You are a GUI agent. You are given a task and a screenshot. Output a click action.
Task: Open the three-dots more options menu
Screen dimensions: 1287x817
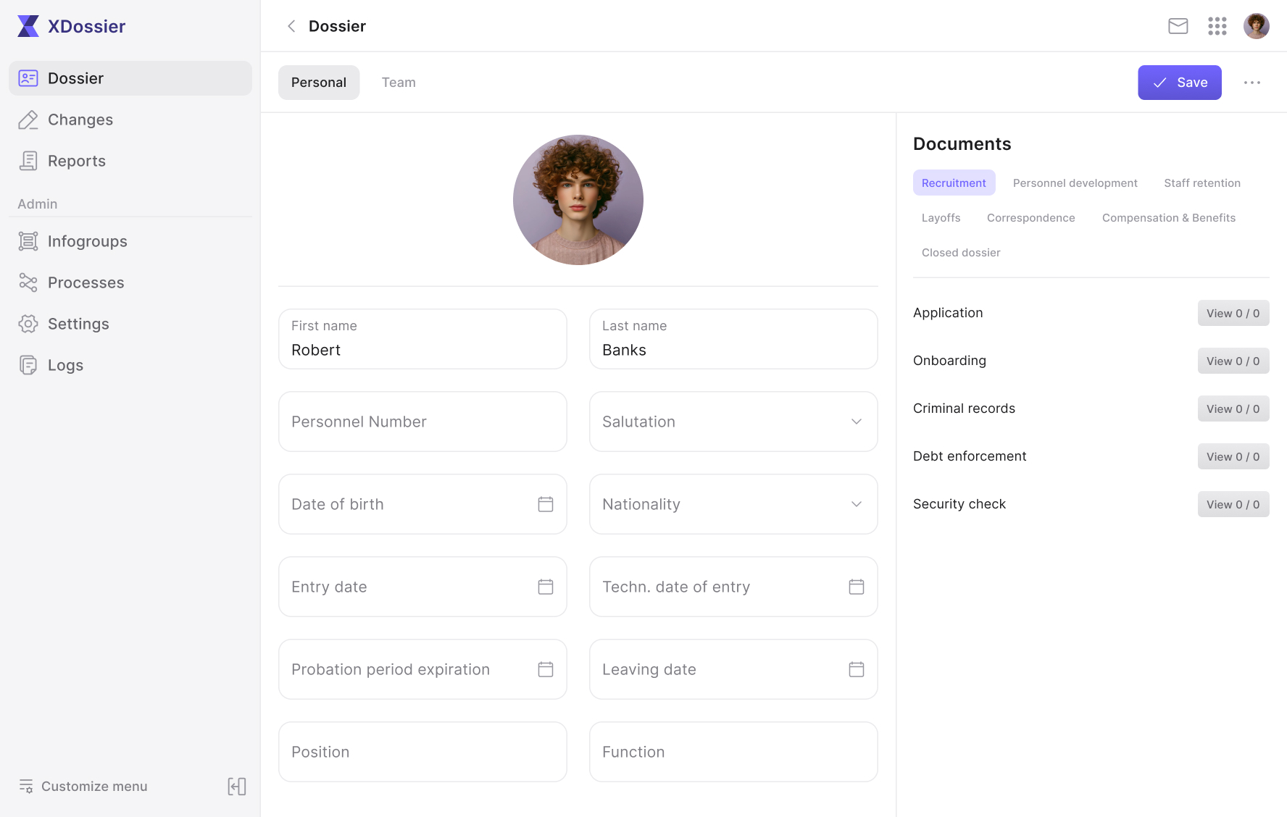point(1252,83)
